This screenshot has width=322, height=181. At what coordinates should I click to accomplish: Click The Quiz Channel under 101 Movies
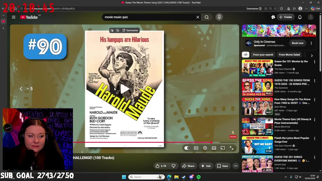(283, 69)
